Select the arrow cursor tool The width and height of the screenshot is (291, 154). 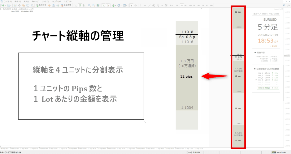pyautogui.click(x=131, y=5)
